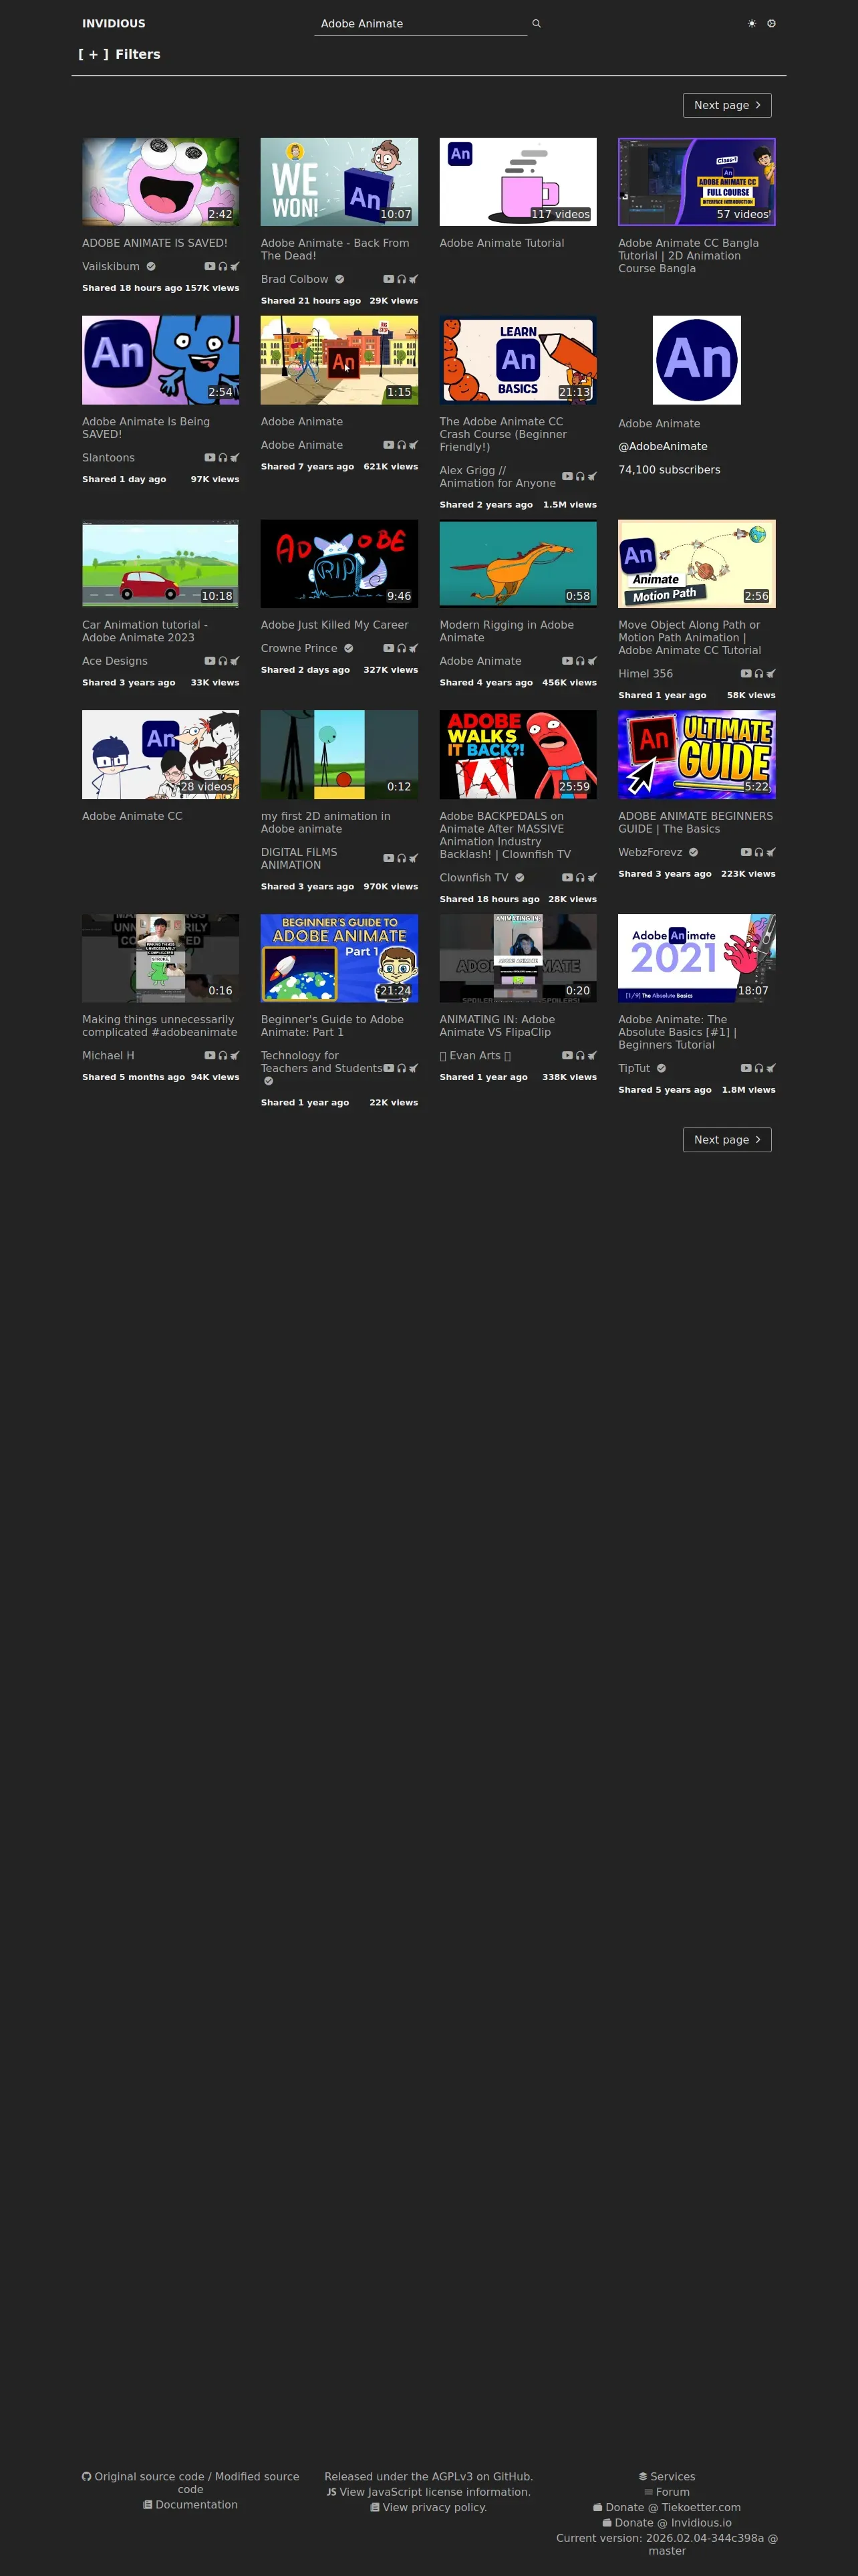The width and height of the screenshot is (858, 2576).
Task: Open the Adobe Animate 2021 thumbnail
Action: [x=697, y=958]
